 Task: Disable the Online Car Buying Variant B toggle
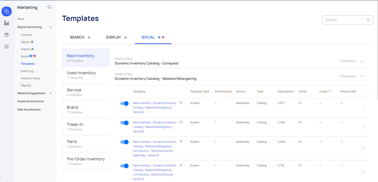click(124, 166)
